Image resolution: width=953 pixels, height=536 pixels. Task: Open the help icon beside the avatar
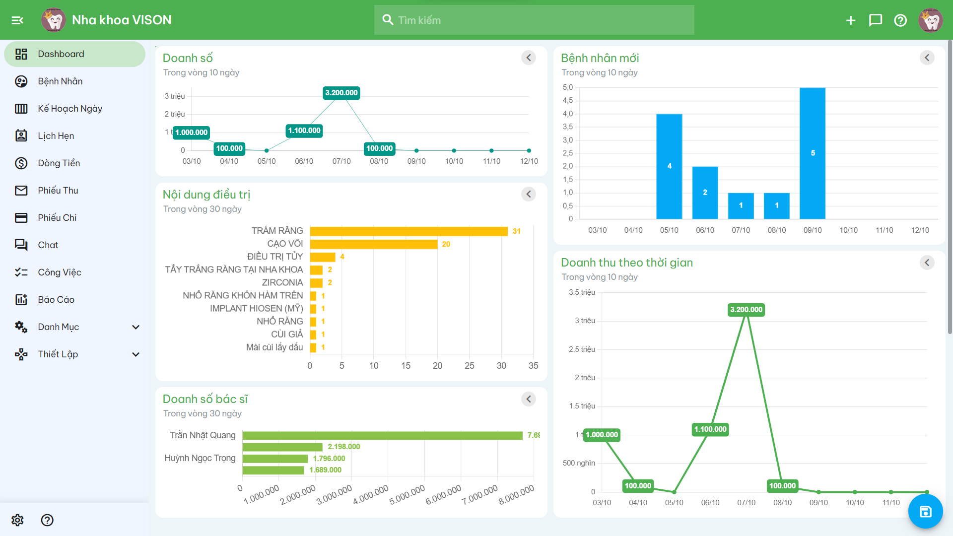pyautogui.click(x=900, y=20)
